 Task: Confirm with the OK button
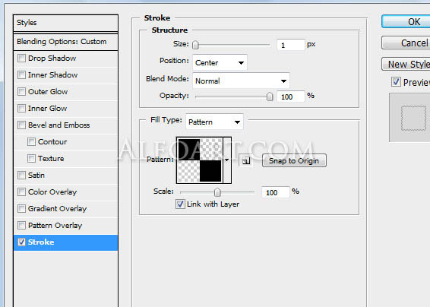click(x=406, y=22)
